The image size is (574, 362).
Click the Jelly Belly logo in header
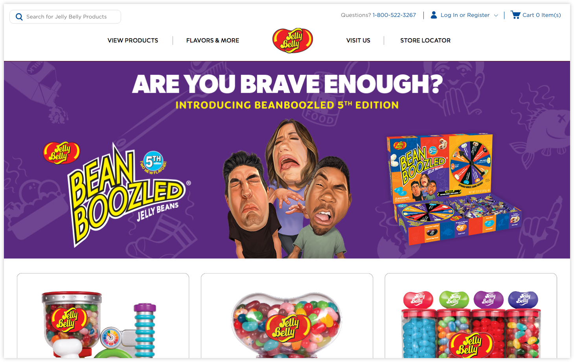coord(293,41)
